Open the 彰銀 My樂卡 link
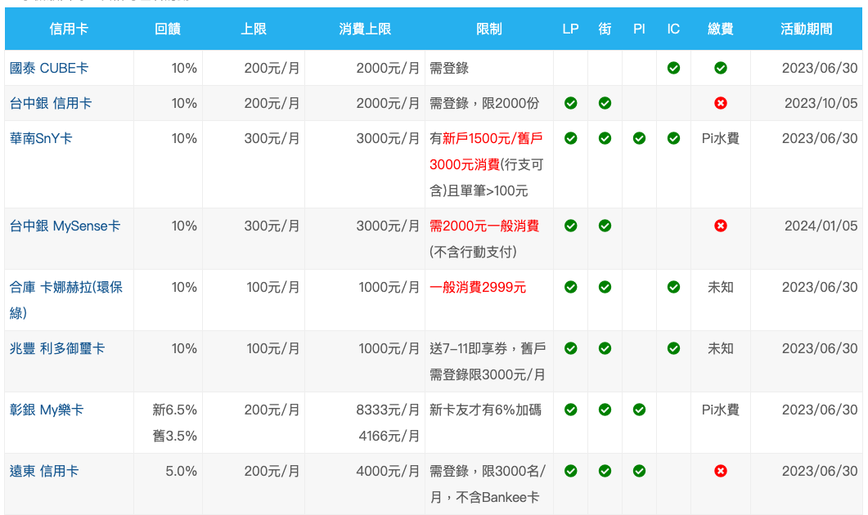 click(47, 410)
